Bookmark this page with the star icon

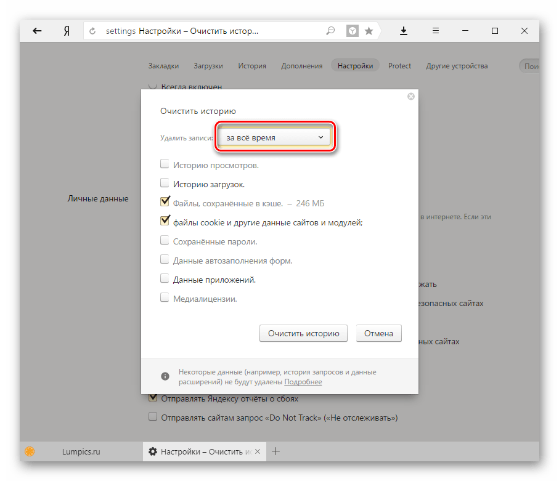tap(369, 31)
